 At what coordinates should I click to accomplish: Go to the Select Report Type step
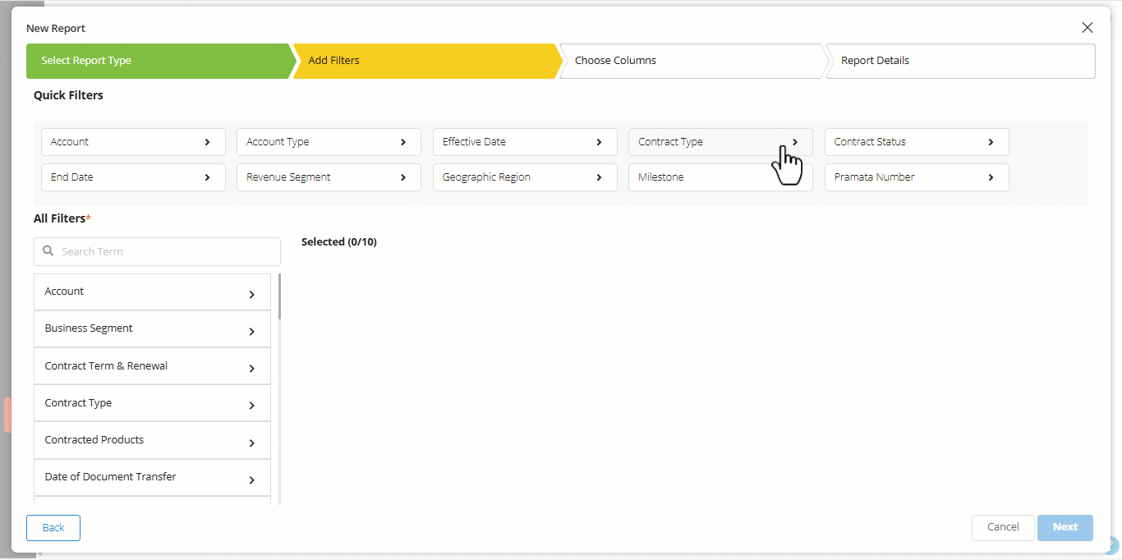(159, 61)
